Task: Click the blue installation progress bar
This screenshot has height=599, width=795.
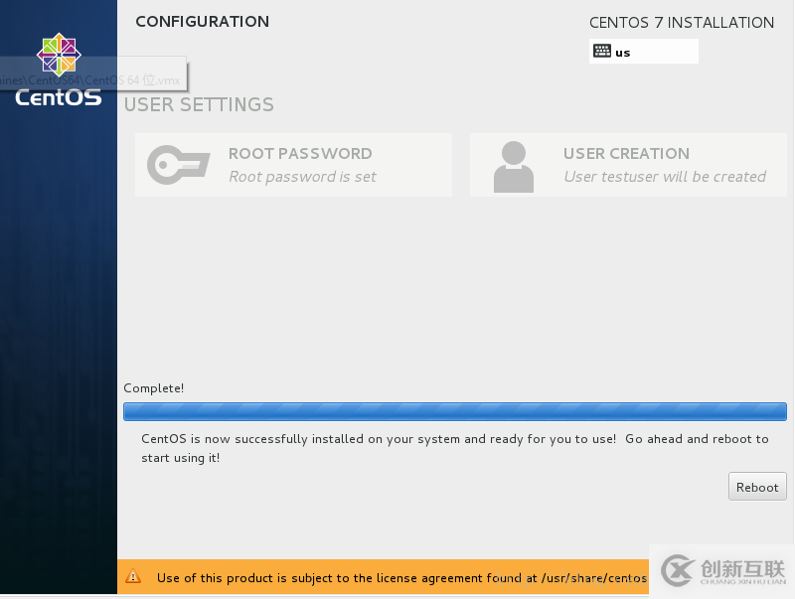Action: (x=454, y=411)
